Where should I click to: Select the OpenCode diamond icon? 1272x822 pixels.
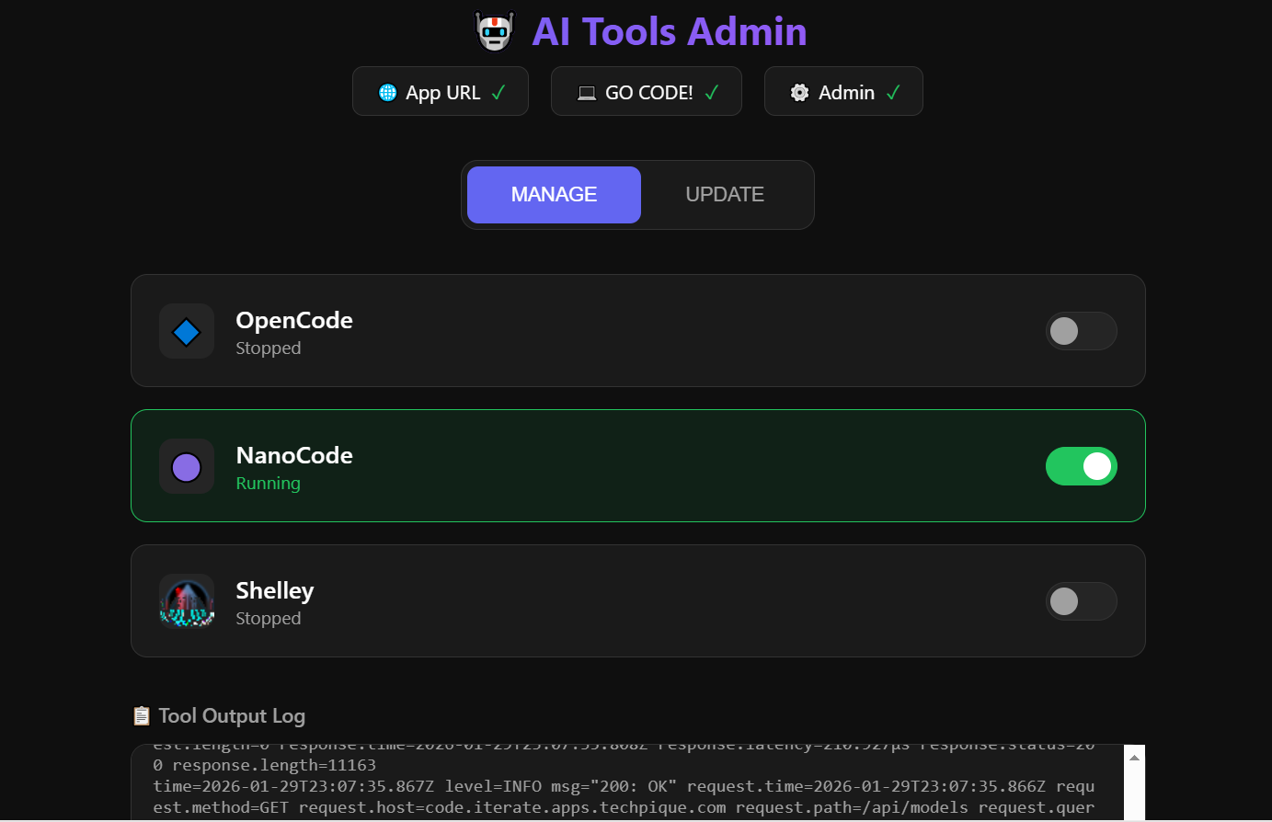coord(187,331)
